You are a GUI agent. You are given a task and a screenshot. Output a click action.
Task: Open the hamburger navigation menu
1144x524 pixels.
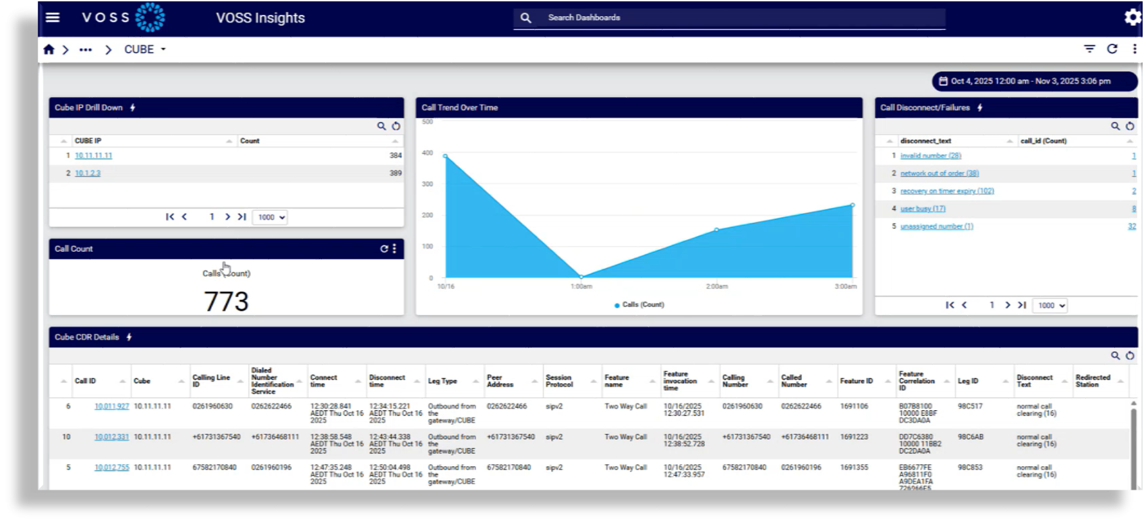click(53, 18)
